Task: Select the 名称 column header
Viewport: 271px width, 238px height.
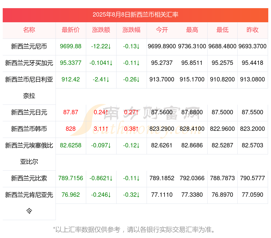Action: click(x=29, y=30)
